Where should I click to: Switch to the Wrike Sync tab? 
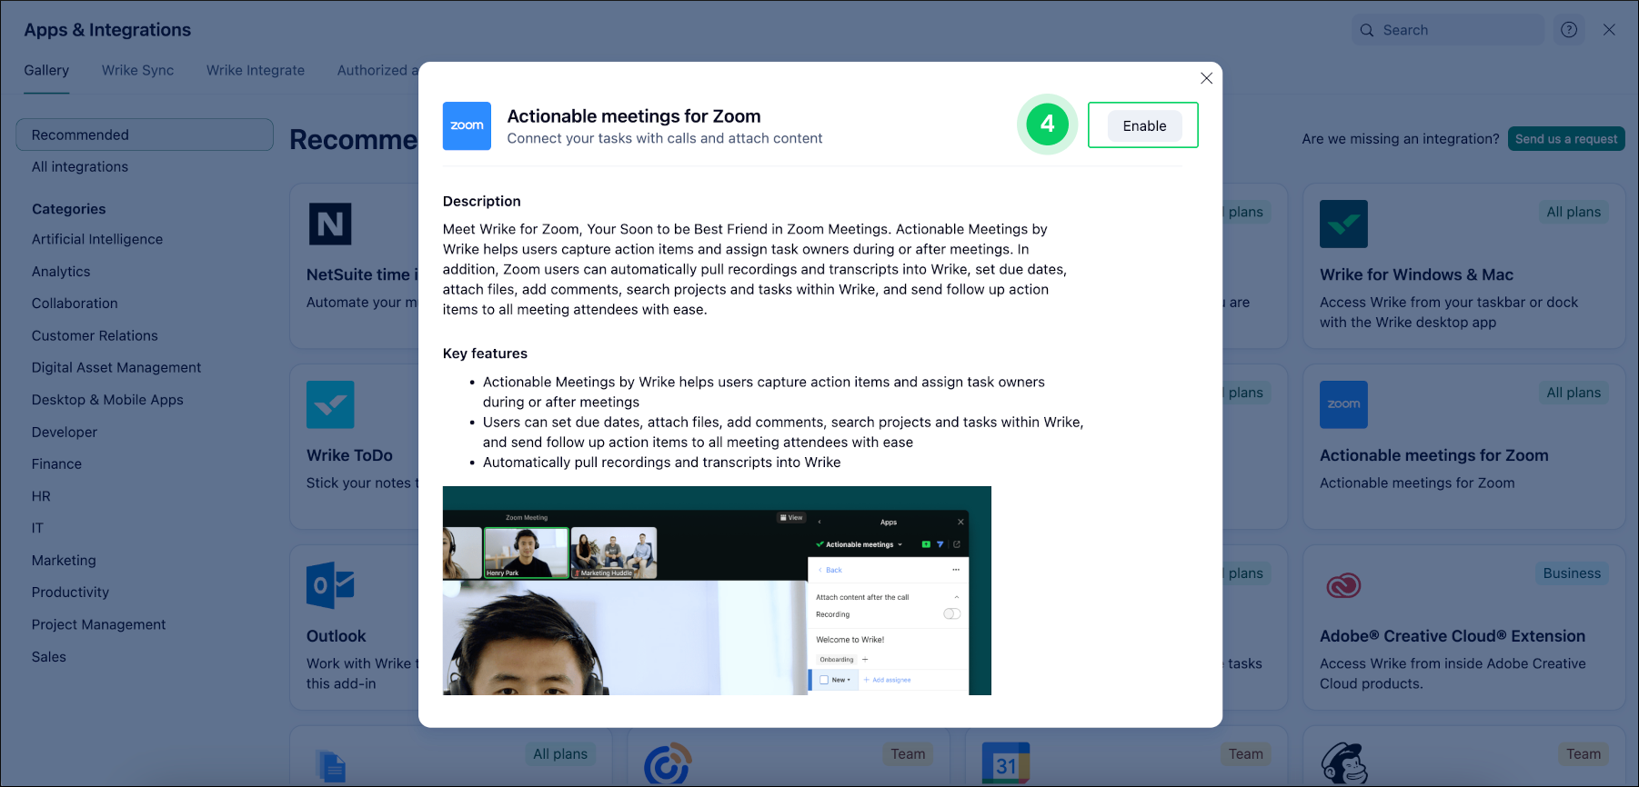pyautogui.click(x=137, y=70)
